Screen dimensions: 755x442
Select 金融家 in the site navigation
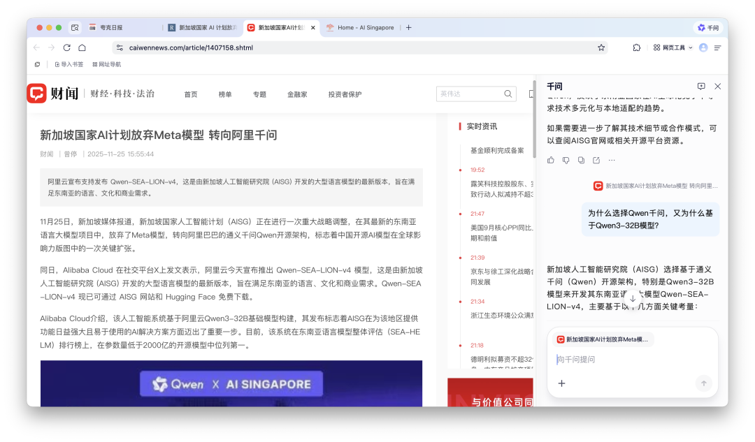point(296,94)
